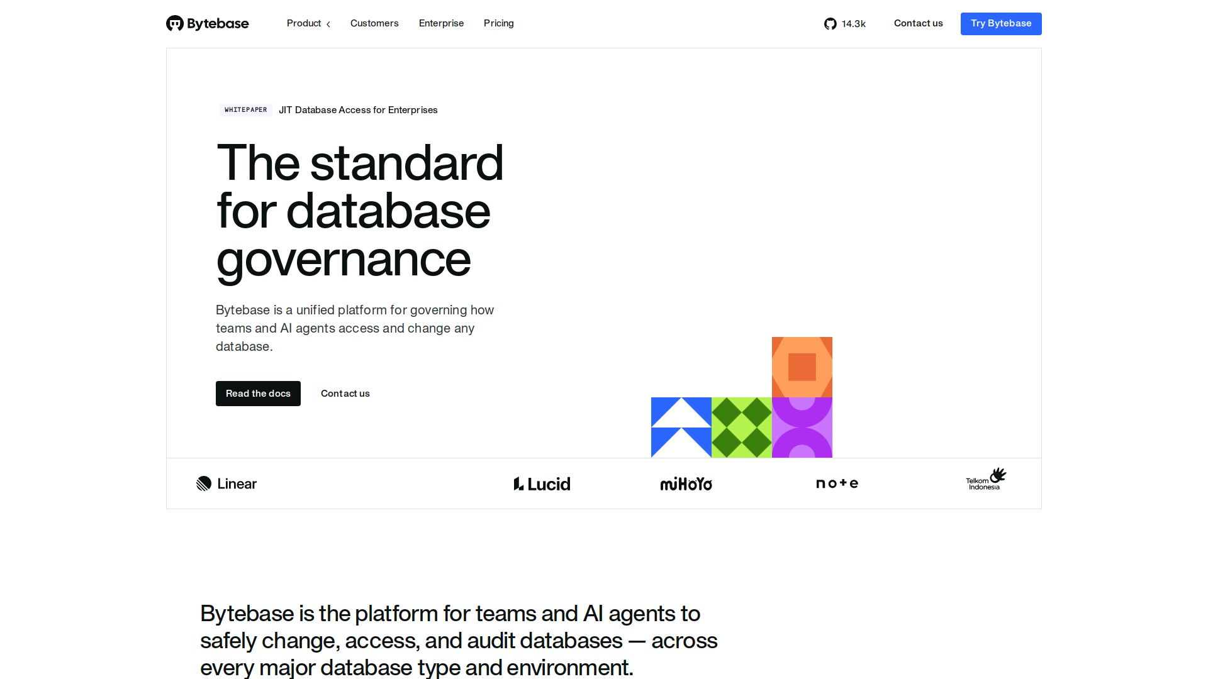Click Contact us beside Read the docs
This screenshot has width=1208, height=679.
(x=345, y=394)
